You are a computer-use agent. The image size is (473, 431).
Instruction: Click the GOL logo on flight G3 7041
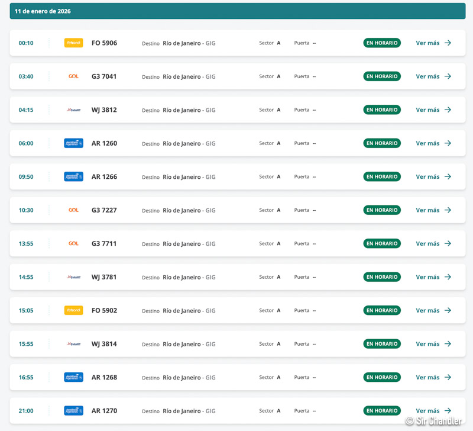(x=73, y=76)
